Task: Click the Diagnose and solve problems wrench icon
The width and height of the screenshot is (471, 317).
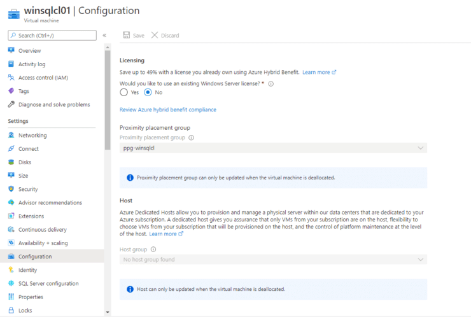Action: pos(11,104)
